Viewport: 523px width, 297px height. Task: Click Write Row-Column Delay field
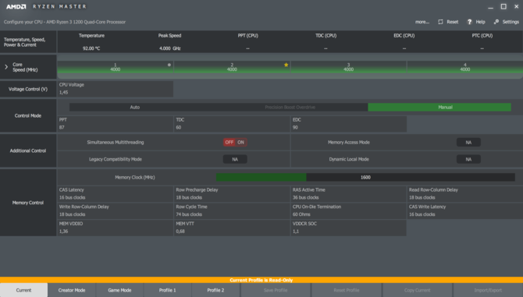pyautogui.click(x=115, y=210)
